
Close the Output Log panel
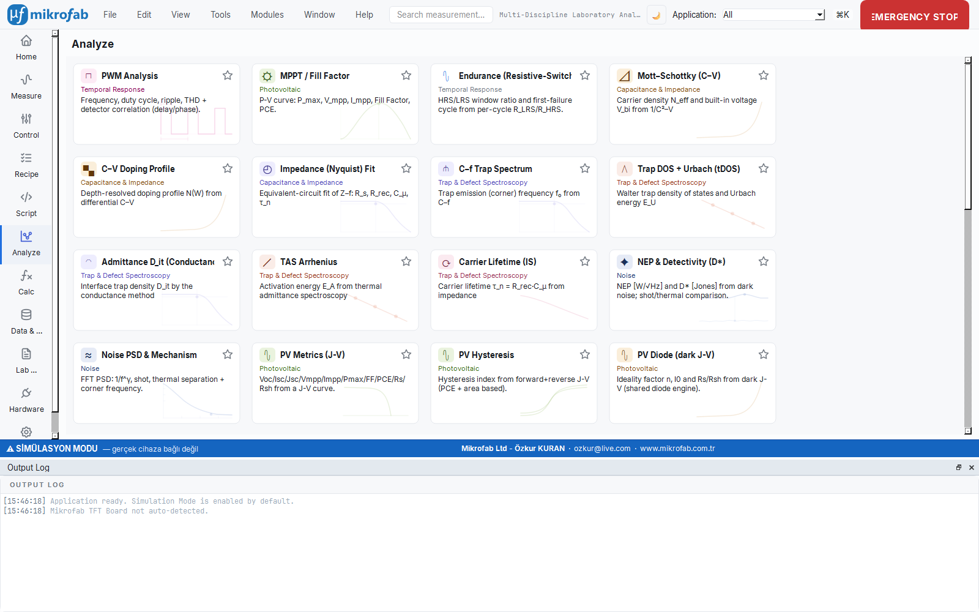coord(972,468)
